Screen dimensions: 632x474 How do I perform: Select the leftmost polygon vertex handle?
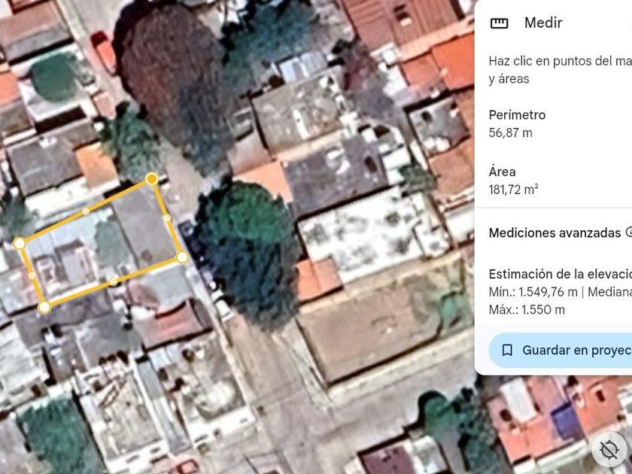click(x=20, y=244)
